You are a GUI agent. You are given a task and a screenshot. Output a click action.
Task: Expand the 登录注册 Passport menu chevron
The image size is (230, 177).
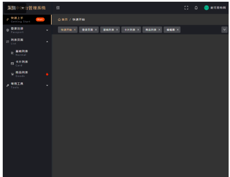pyautogui.click(x=47, y=30)
